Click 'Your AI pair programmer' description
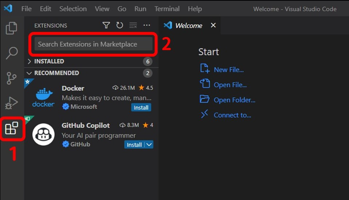Image resolution: width=349 pixels, height=200 pixels. 99,135
